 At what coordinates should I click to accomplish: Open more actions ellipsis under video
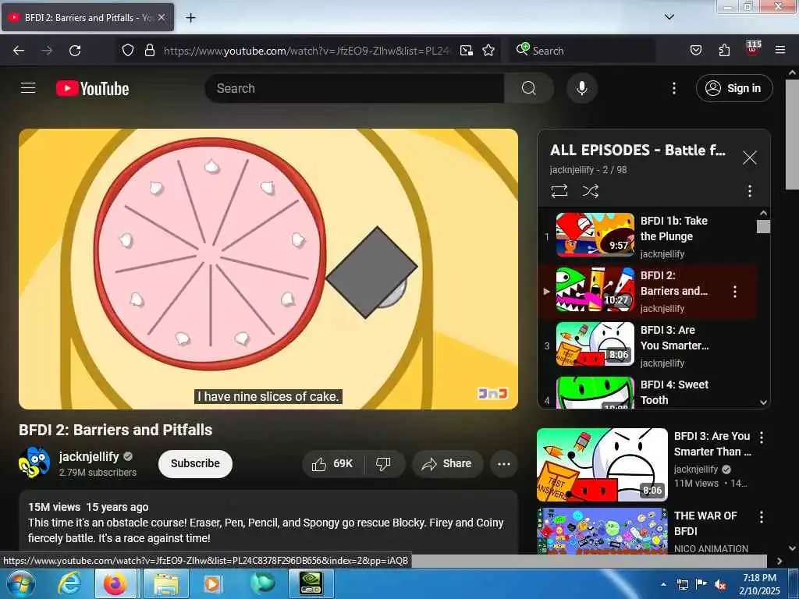point(503,463)
